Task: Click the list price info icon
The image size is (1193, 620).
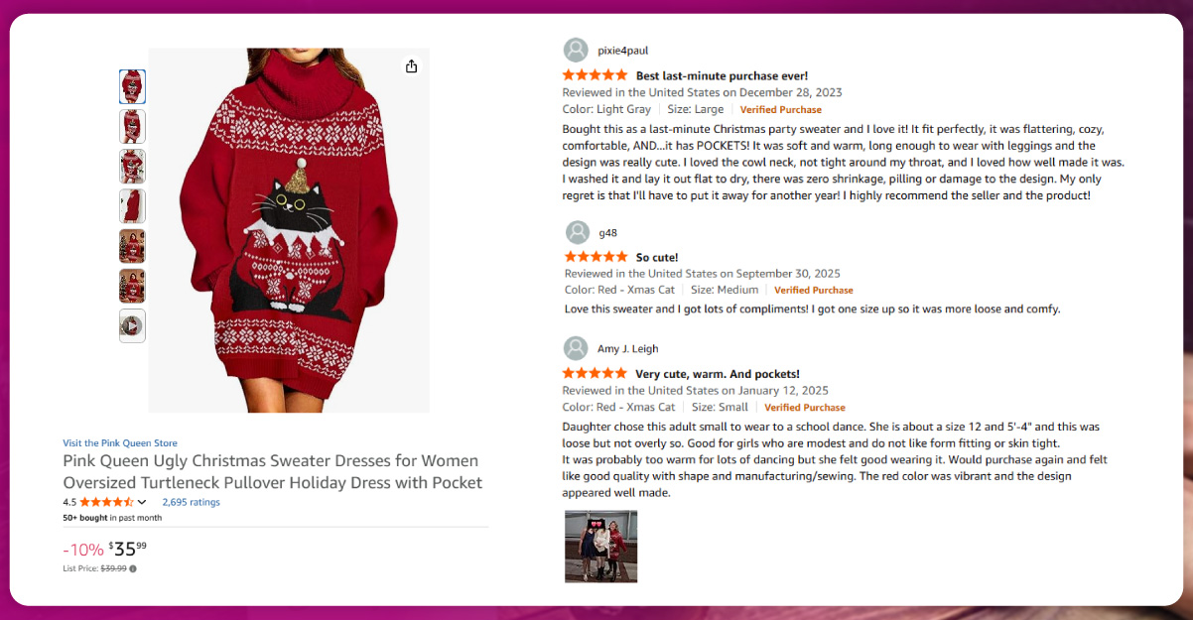Action: click(x=133, y=568)
